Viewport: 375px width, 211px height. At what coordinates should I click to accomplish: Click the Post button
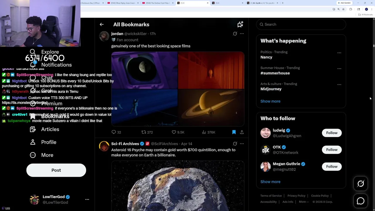click(56, 170)
